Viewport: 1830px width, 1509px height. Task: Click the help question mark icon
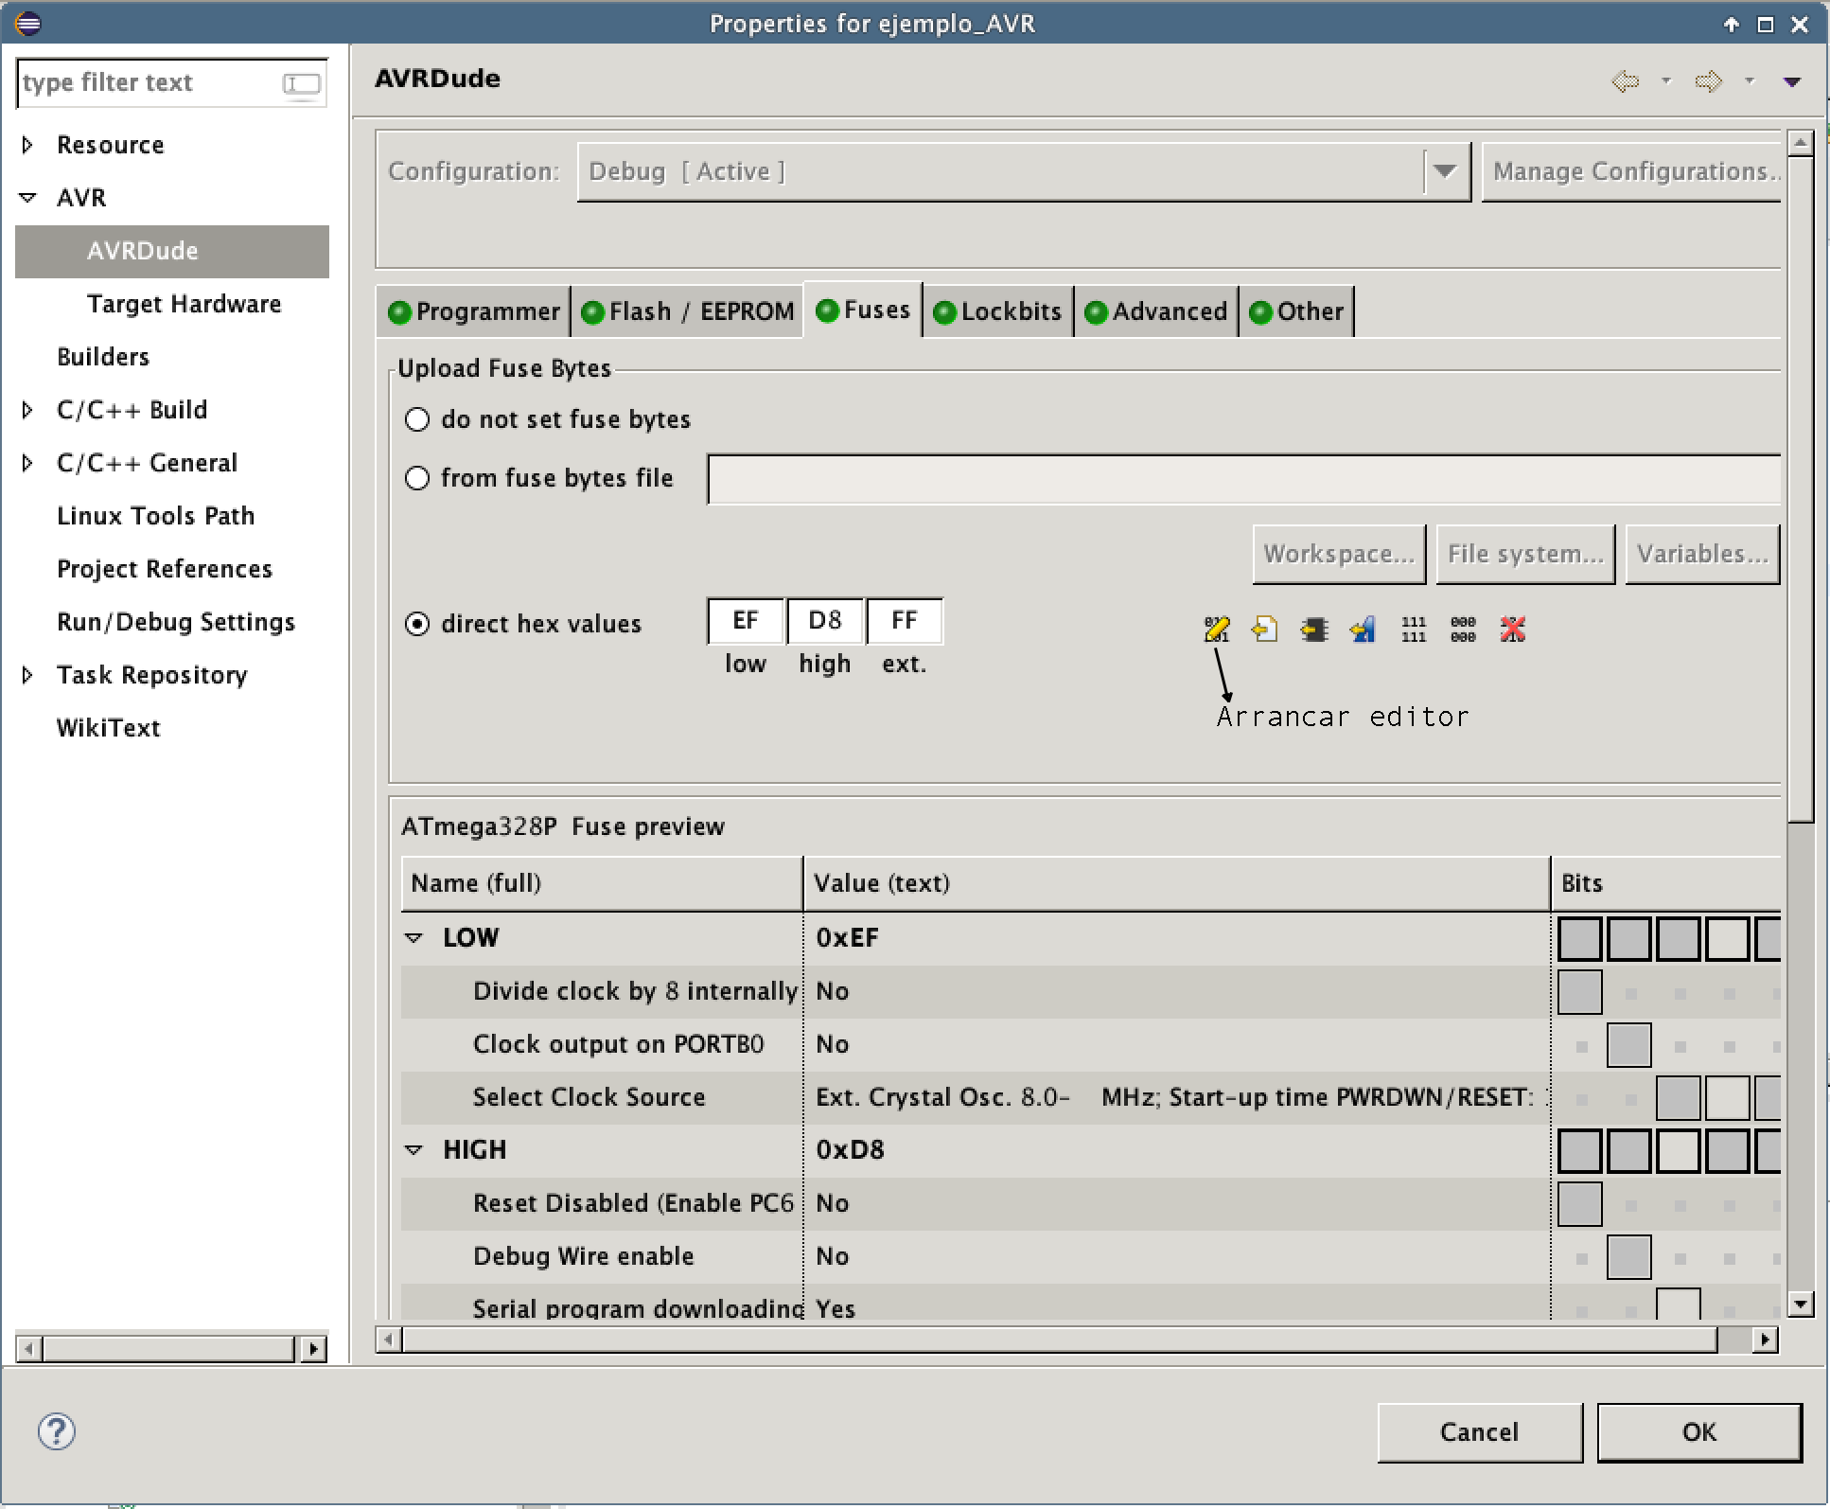tap(57, 1431)
